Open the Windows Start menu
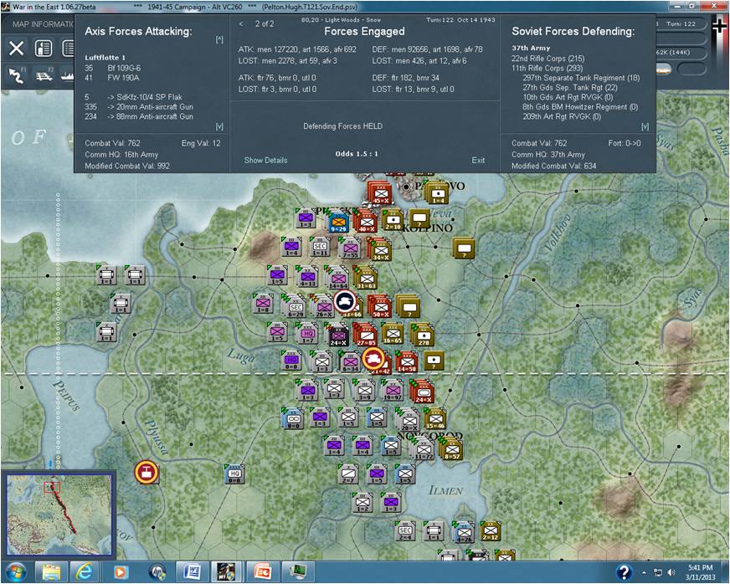 click(16, 572)
